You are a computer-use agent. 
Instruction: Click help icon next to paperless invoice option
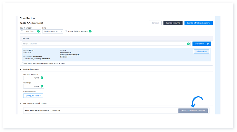[x=90, y=31]
